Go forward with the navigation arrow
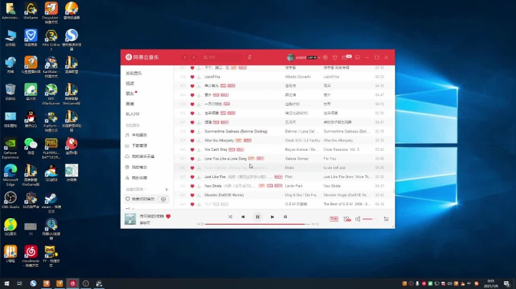516x289 pixels. [193, 57]
